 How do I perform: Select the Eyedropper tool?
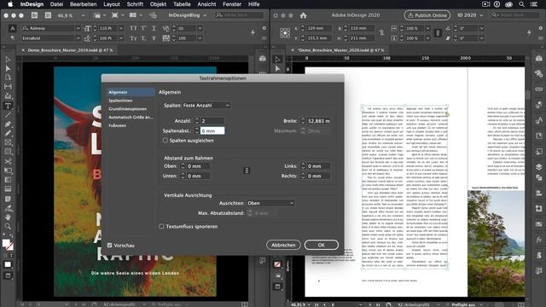pos(8,208)
